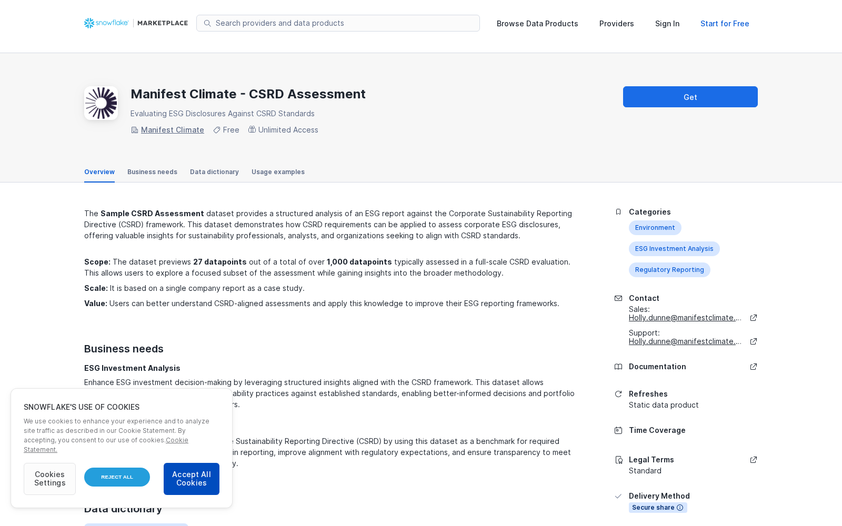This screenshot has width=842, height=526.
Task: Click the blue Get button
Action: (x=690, y=97)
